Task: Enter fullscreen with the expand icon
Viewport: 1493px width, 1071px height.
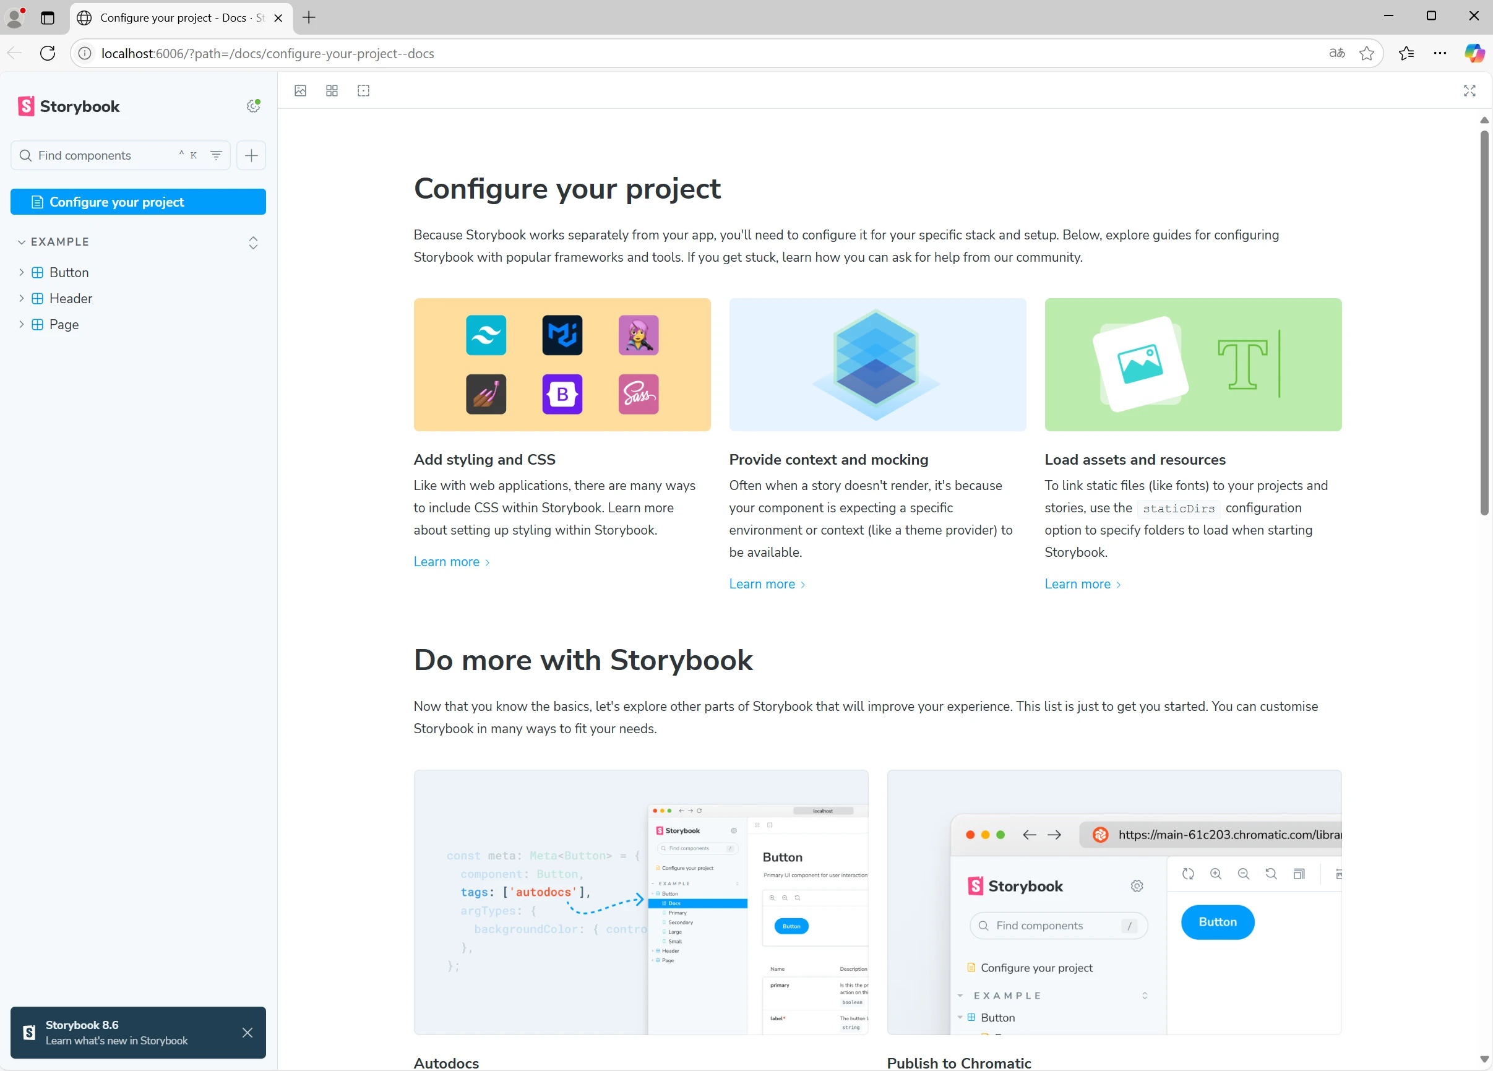Action: coord(1469,91)
